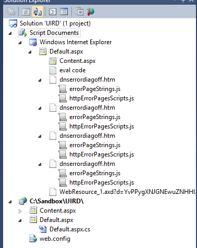Click the third dnserrordiagoff.htm file icon
This screenshot has width=197, height=248.
[x=53, y=136]
